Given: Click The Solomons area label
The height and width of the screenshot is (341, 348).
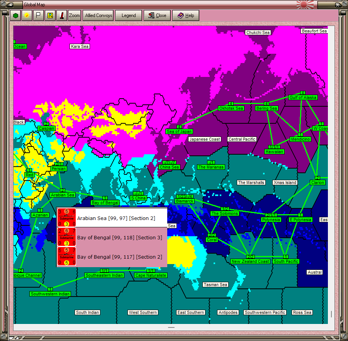Looking at the screenshot, I should point(225,213).
